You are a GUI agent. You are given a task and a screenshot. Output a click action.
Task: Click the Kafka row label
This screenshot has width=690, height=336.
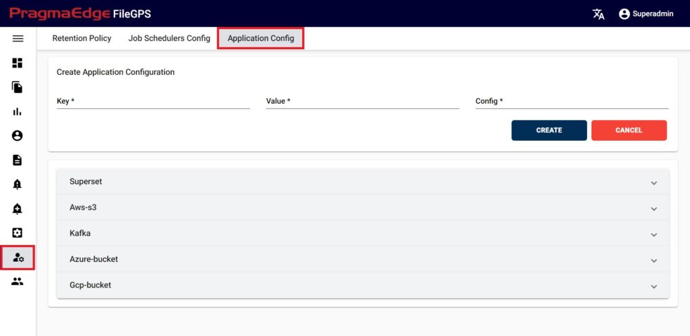click(x=80, y=233)
